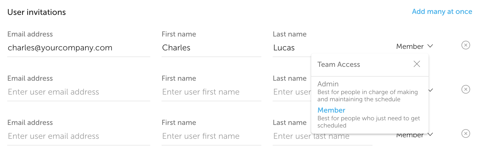Focus the second row first name field
This screenshot has width=480, height=165.
tap(211, 92)
